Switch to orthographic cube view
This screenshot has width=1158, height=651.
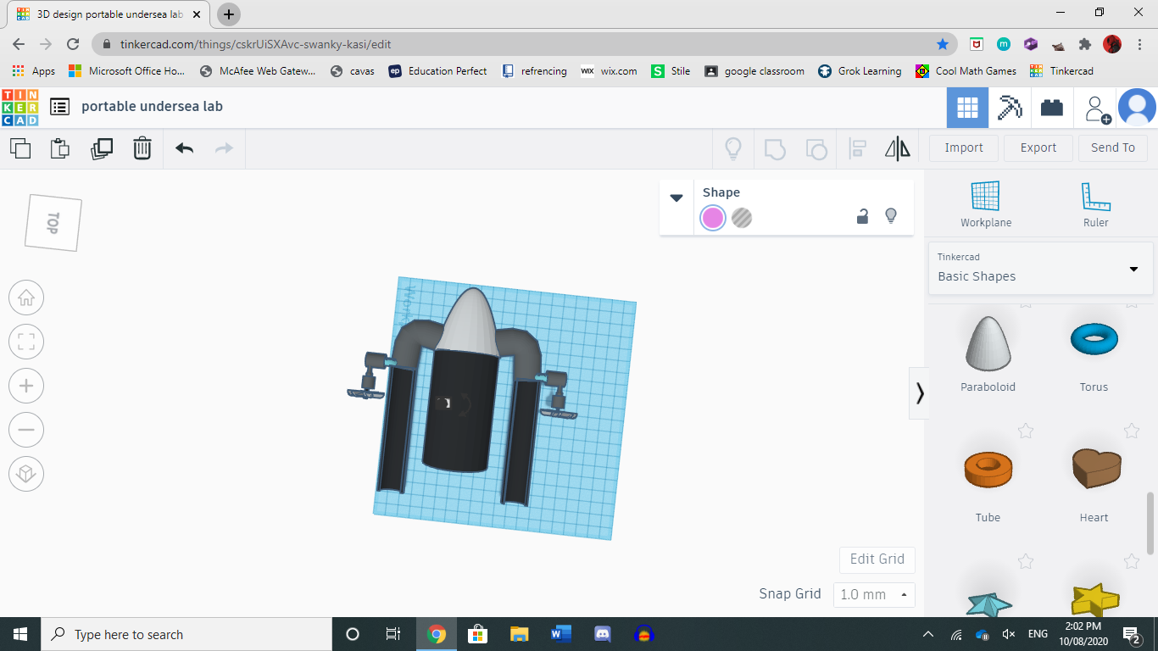pos(26,474)
